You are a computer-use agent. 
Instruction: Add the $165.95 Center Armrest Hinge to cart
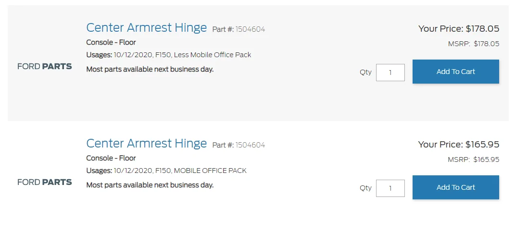(455, 187)
